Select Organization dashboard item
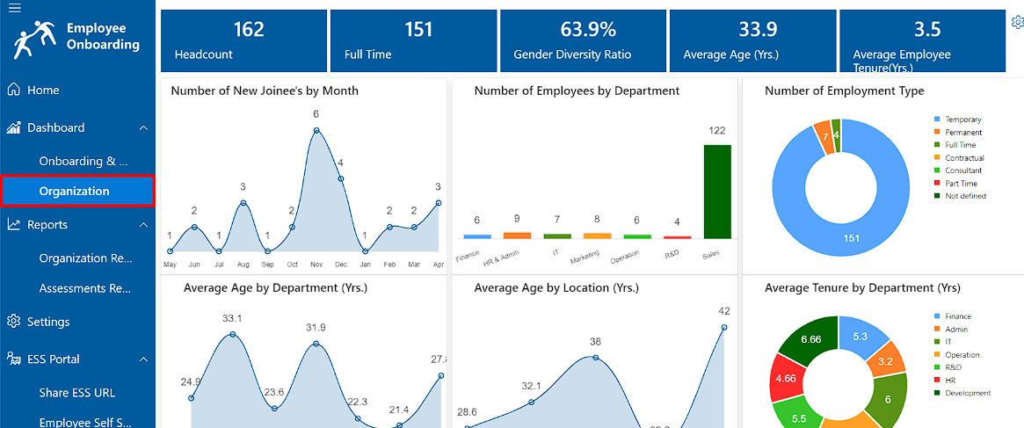Image resolution: width=1024 pixels, height=428 pixels. tap(77, 192)
